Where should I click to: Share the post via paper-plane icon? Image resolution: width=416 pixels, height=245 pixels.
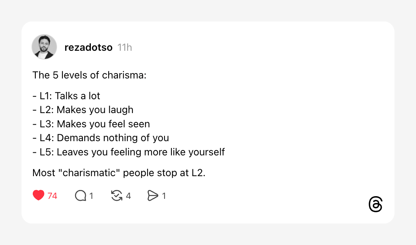point(153,196)
